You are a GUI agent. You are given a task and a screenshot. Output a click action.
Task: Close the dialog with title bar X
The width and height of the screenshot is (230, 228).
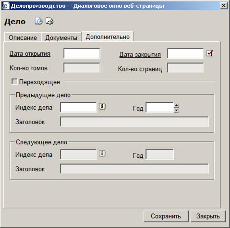click(x=223, y=6)
